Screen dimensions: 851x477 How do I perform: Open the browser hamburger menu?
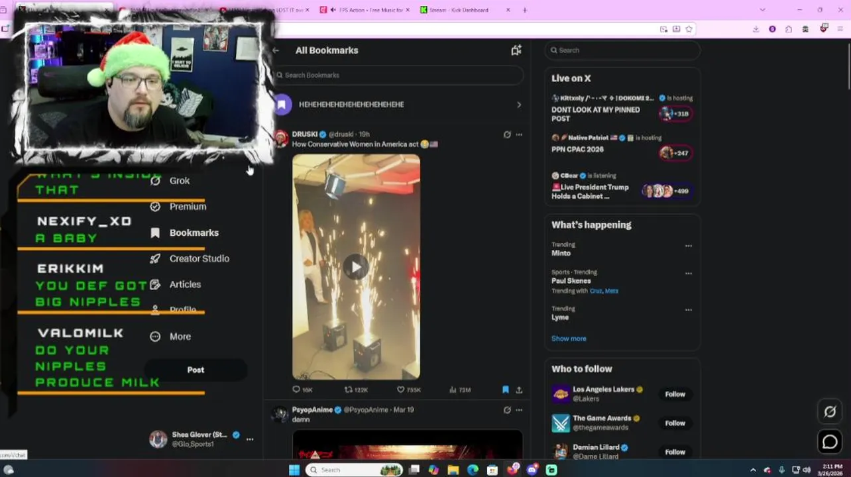pos(841,29)
